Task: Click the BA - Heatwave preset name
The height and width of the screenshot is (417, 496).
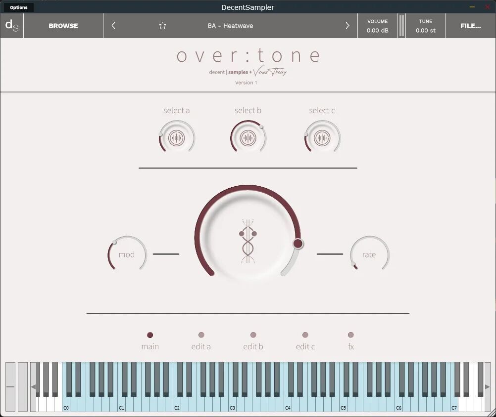Action: (x=230, y=26)
